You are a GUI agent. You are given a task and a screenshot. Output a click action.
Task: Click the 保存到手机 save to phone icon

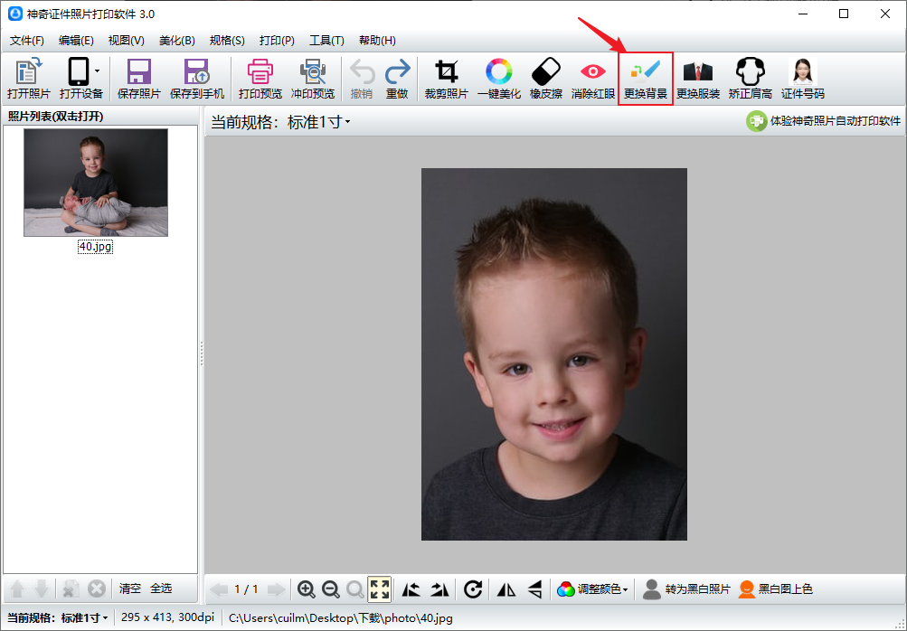[x=196, y=79]
